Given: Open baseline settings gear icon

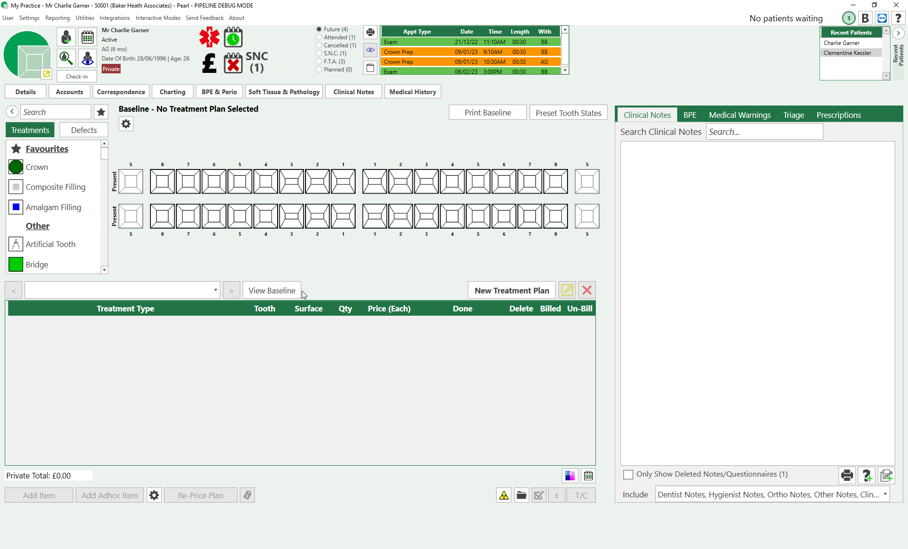Looking at the screenshot, I should click(126, 124).
